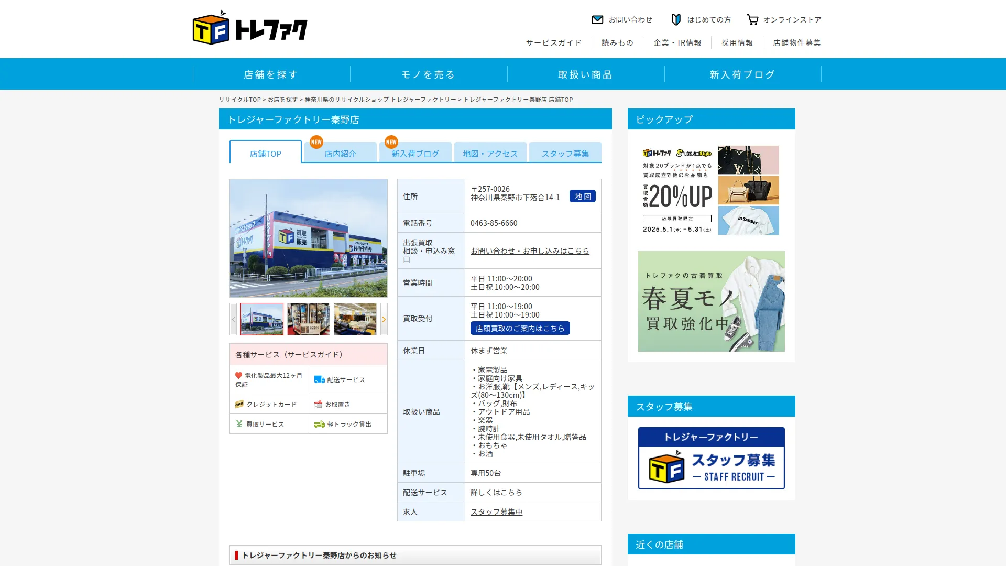Click the shopping cart icon for オンラインストア
This screenshot has height=566, width=1006.
(752, 19)
